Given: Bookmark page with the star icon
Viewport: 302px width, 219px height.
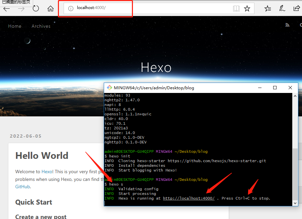Looking at the screenshot, I should tap(247, 8).
